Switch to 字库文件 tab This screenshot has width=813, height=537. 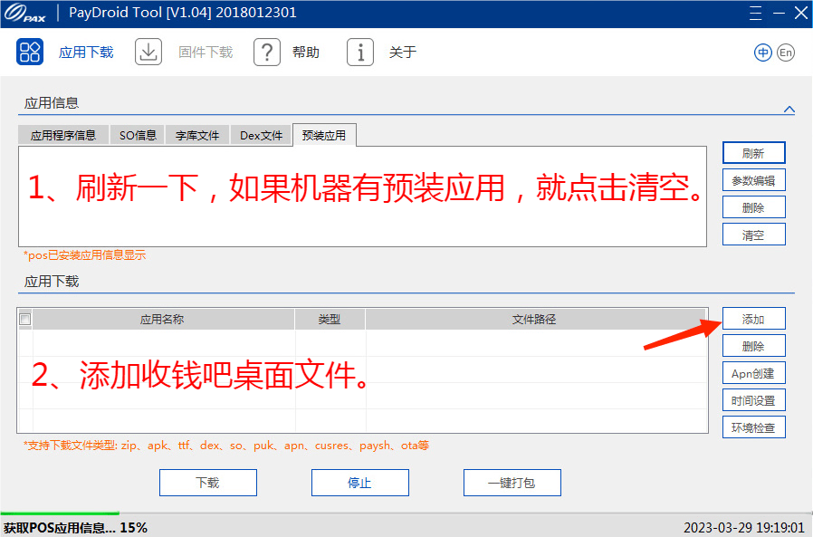tap(197, 136)
